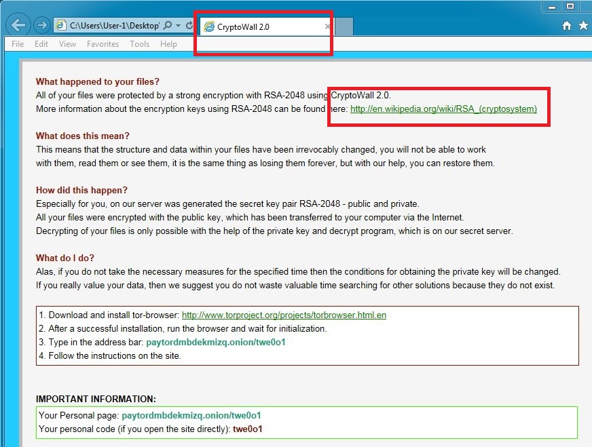592x447 pixels.
Task: Open the address bar dropdown arrow
Action: click(x=178, y=25)
